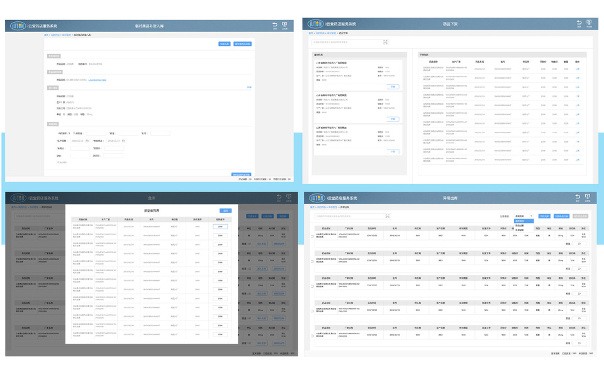604x377 pixels.
Task: Tick checkbox of first 异常出库 record
Action: pyautogui.click(x=312, y=236)
